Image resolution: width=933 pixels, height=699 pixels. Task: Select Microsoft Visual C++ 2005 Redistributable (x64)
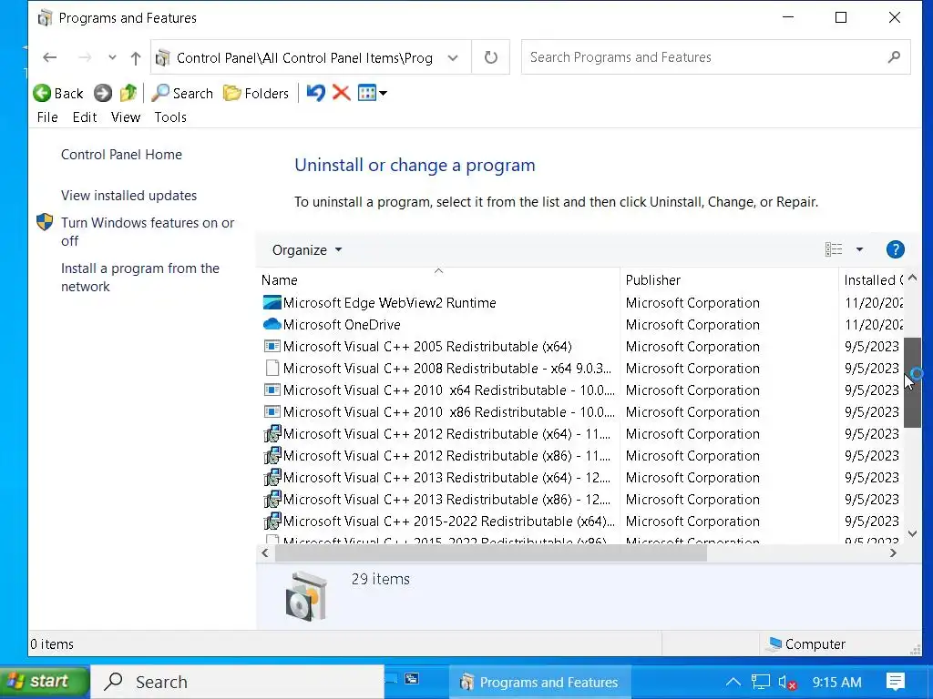427,347
